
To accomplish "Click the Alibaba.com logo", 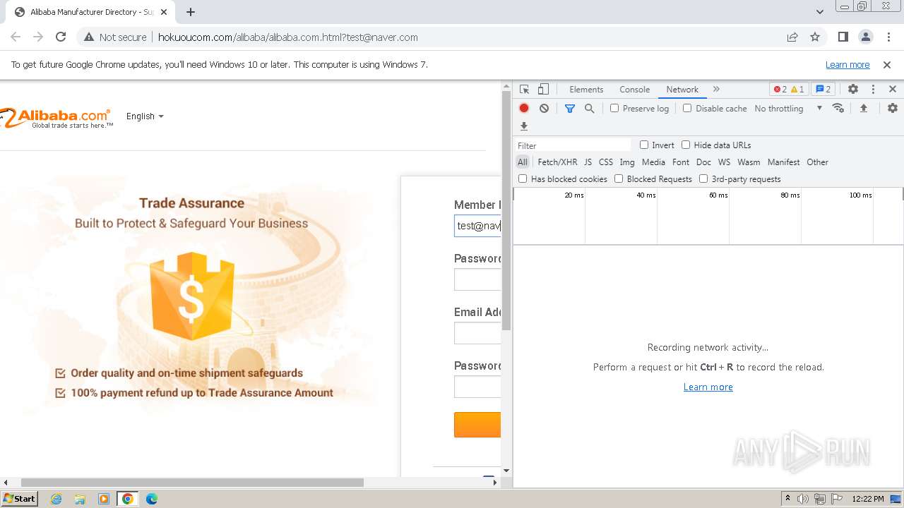I will pos(56,118).
